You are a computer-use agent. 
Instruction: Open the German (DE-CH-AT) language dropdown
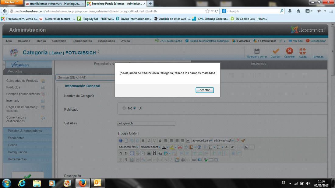point(86,78)
